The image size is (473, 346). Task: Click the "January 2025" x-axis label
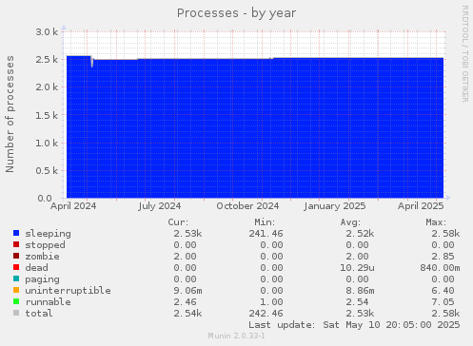(x=335, y=206)
